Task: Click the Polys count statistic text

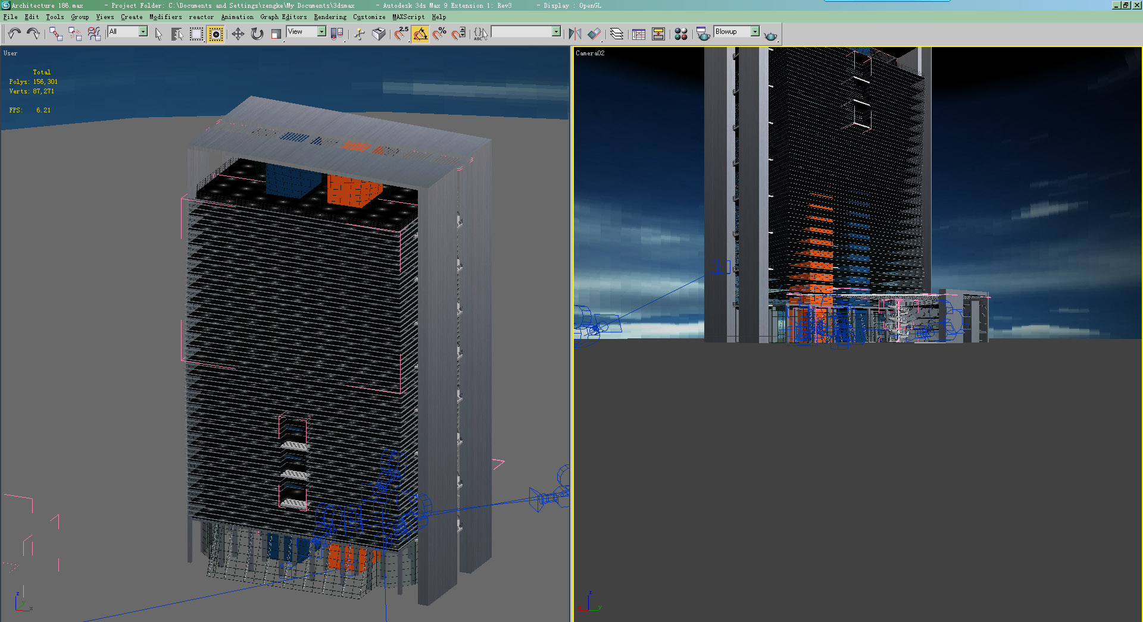Action: (x=33, y=81)
